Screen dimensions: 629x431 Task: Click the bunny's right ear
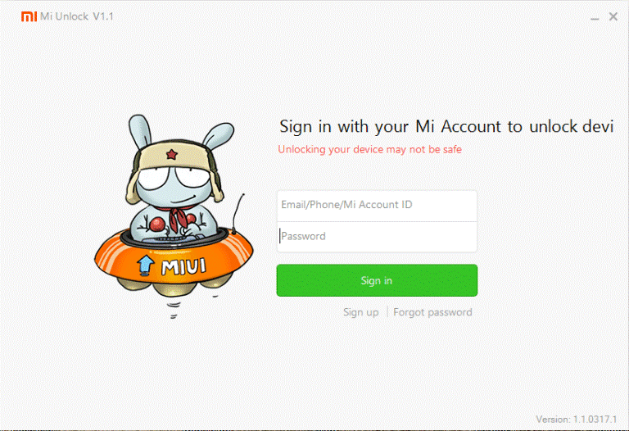coord(219,134)
